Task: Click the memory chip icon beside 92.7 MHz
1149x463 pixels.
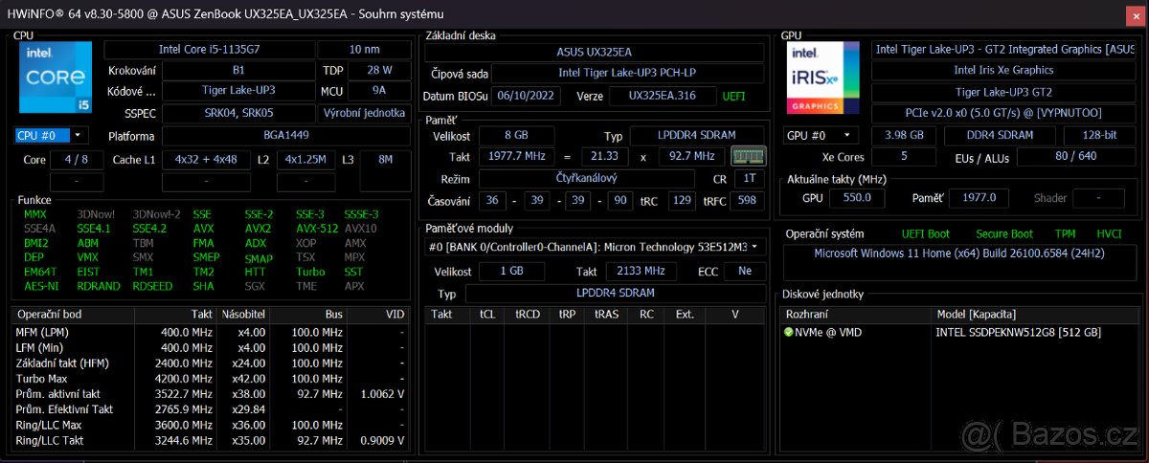Action: [748, 156]
